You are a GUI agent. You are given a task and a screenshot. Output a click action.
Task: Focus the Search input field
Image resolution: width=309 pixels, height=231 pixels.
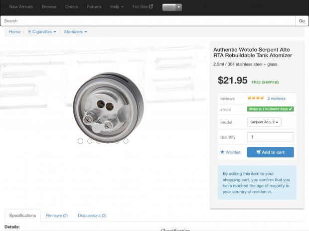[148, 21]
